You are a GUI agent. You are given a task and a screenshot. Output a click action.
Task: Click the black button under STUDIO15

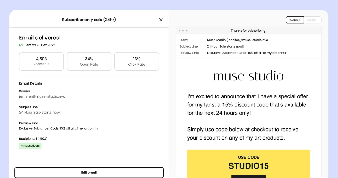click(x=248, y=177)
